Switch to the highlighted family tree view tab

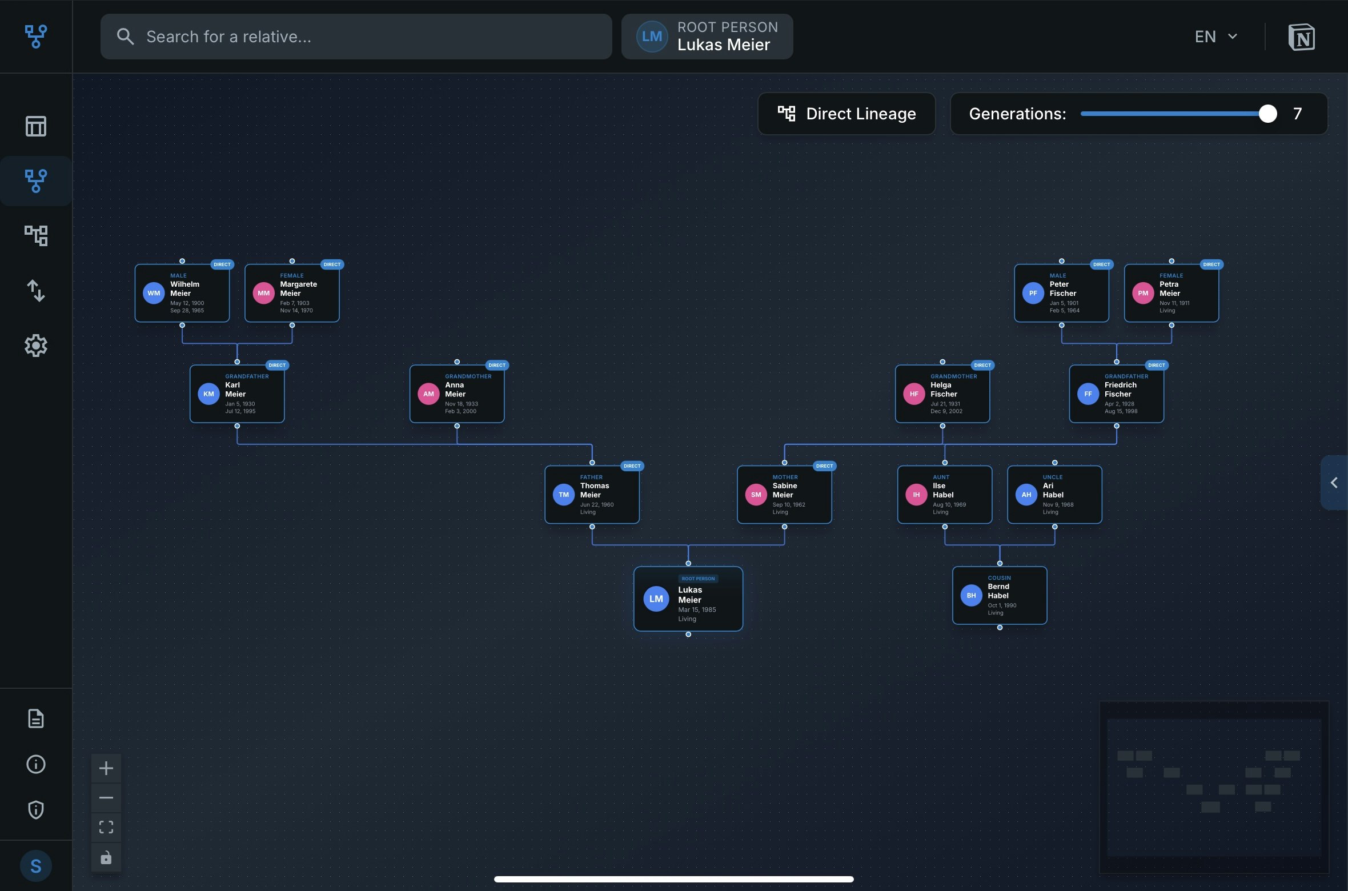point(36,181)
